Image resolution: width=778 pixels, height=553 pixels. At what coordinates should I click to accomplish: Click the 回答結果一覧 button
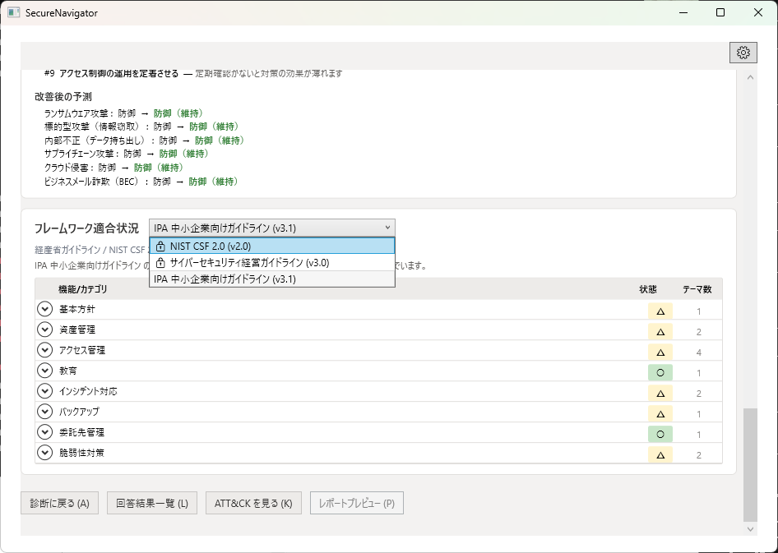[x=152, y=503]
